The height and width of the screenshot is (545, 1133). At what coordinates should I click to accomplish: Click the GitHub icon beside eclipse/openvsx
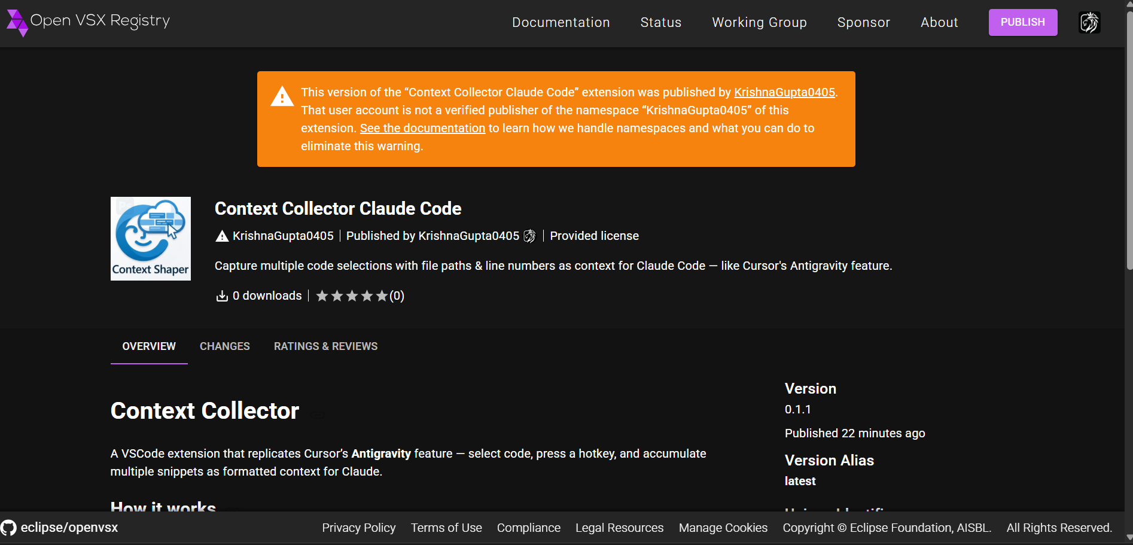pos(9,527)
